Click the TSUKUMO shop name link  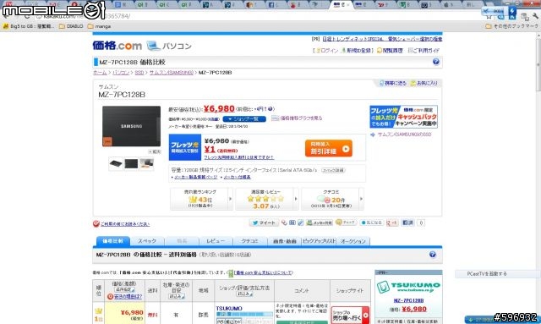point(229,309)
